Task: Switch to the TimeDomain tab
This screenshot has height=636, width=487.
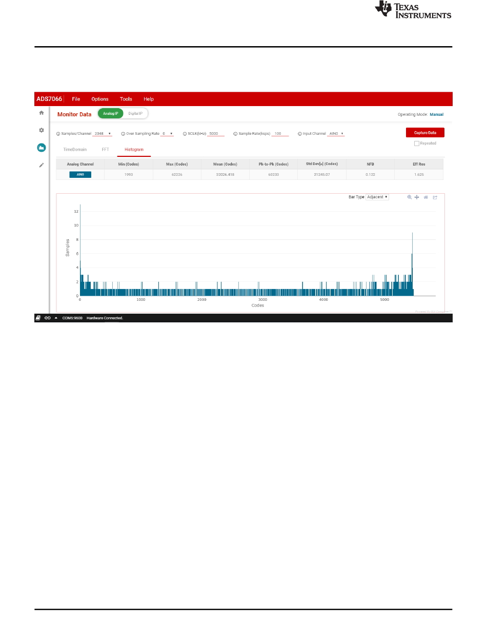Action: [x=75, y=149]
